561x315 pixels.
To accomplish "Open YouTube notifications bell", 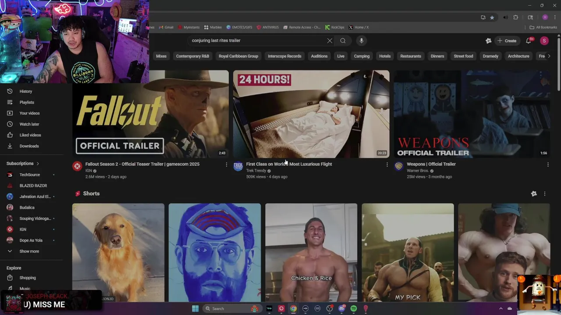I will [529, 41].
